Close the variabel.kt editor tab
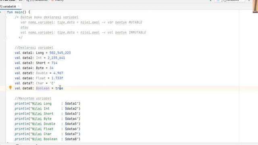 click(x=19, y=6)
